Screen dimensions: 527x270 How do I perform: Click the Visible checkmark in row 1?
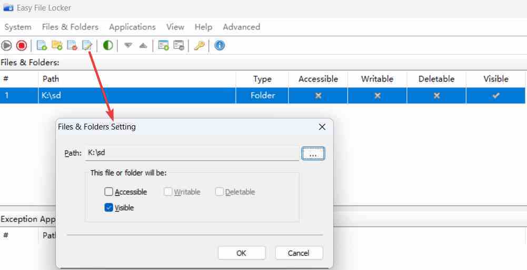click(x=496, y=95)
